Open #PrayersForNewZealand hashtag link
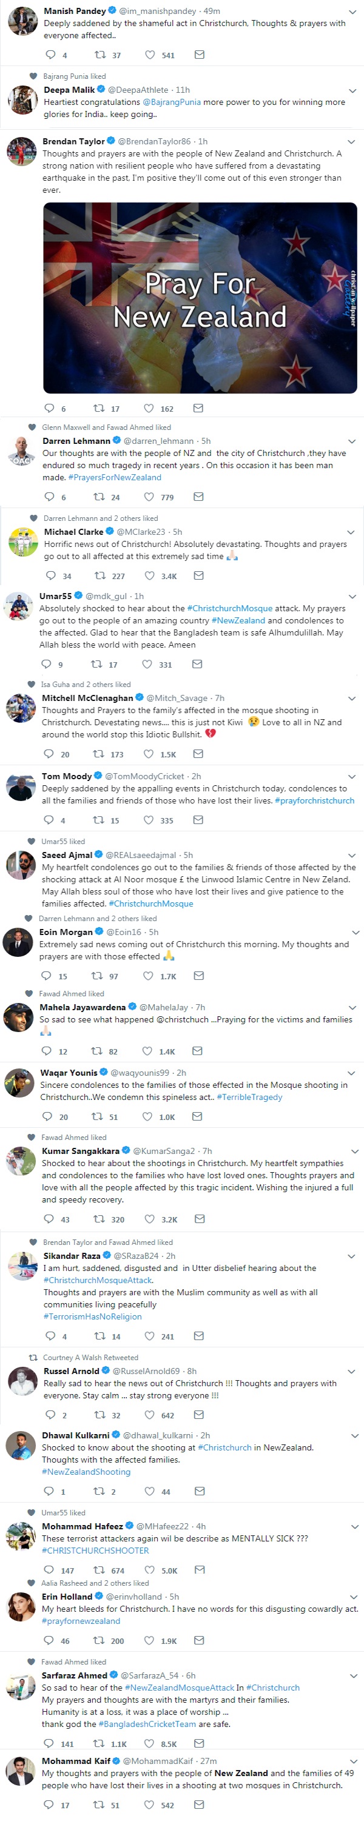The height and width of the screenshot is (1824, 364). point(115,477)
